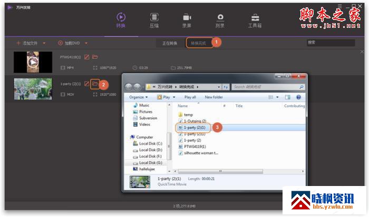
Task: Select Videos in the navigation pane
Action: [x=142, y=125]
